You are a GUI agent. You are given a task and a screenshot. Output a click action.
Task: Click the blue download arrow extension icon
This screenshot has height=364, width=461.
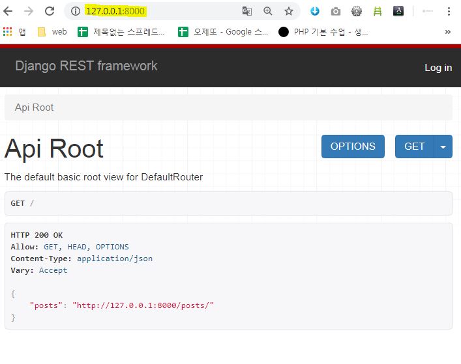[315, 11]
